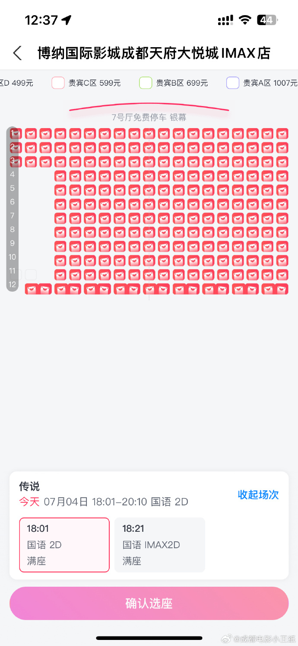Select the last seat in row 11
Viewport: 298px width, 646px height.
pyautogui.click(x=282, y=274)
